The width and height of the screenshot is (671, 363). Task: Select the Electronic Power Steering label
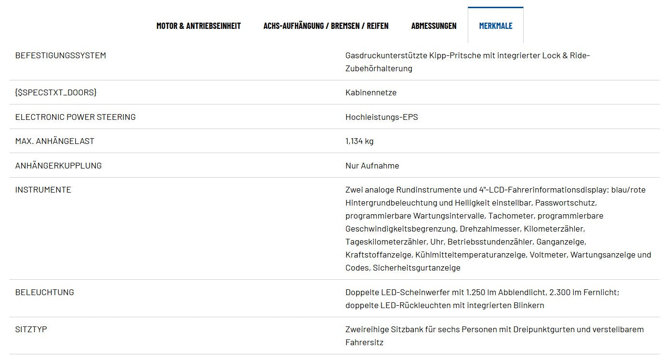76,117
